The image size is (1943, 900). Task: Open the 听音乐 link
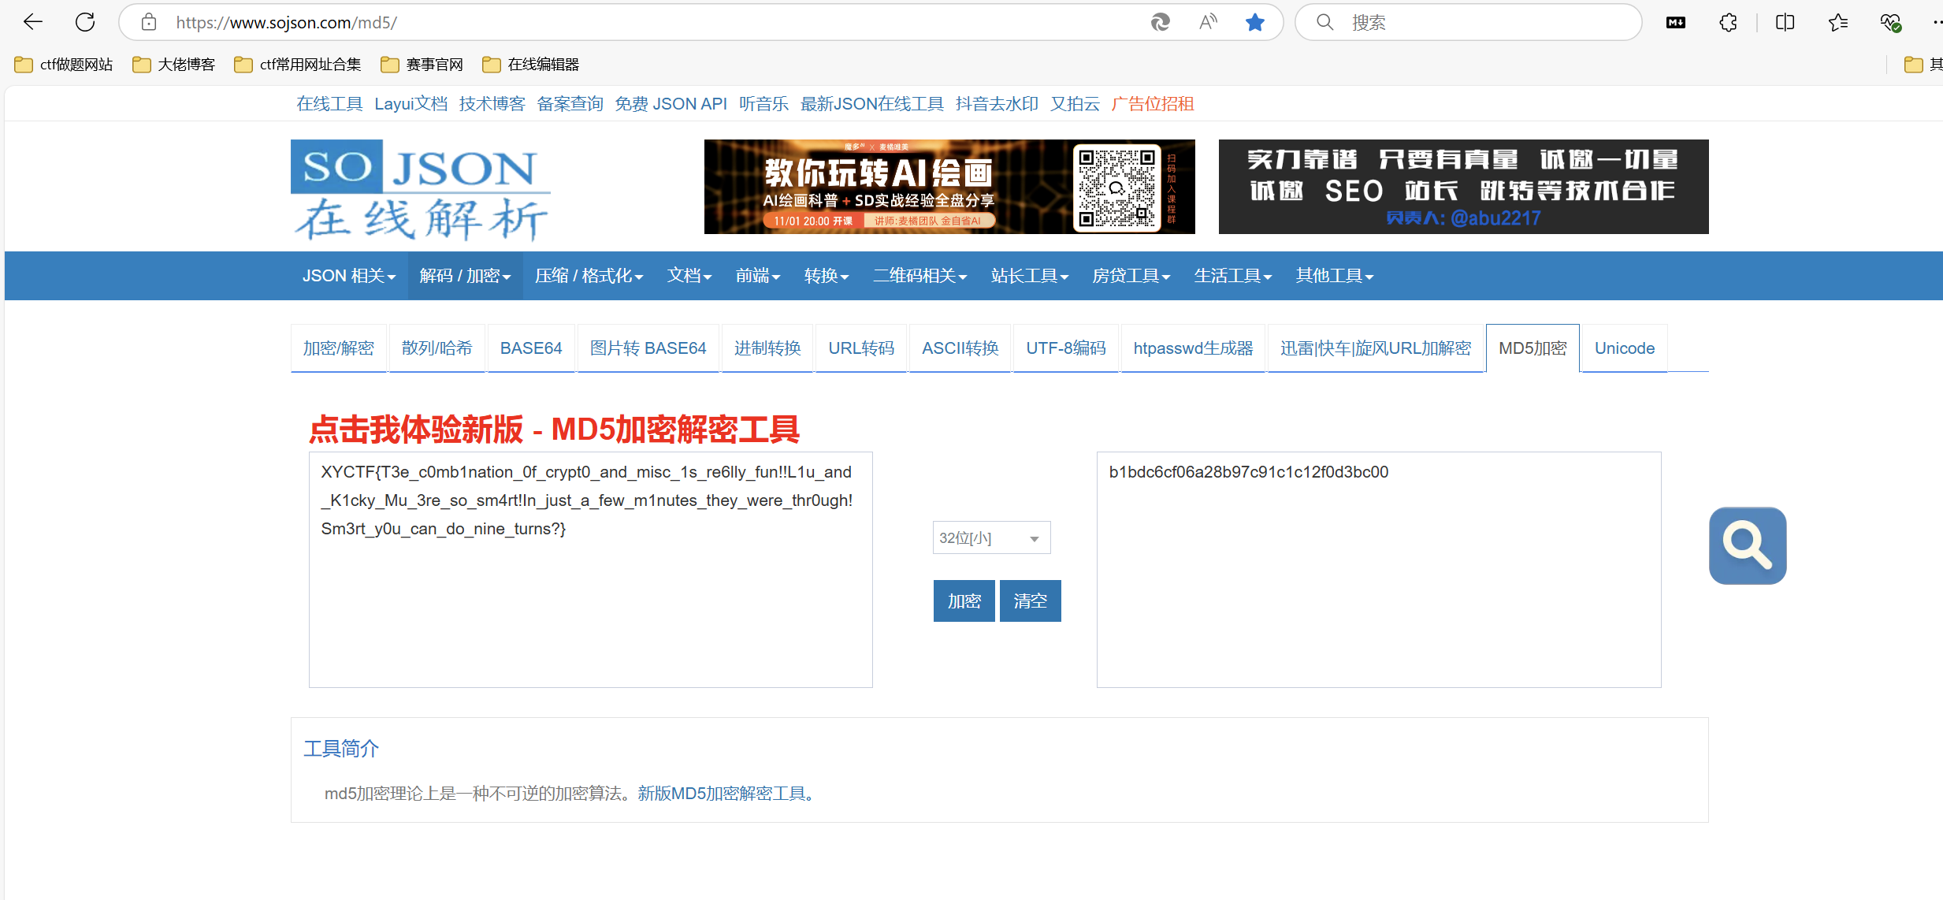click(x=763, y=104)
